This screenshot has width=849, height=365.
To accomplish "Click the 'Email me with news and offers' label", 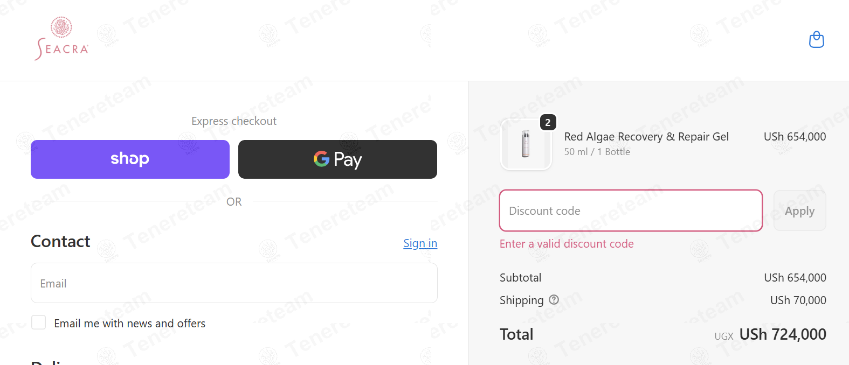I will coord(130,324).
